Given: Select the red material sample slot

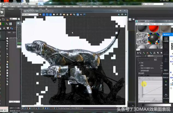Looking at the screenshot, I should tap(154, 29).
